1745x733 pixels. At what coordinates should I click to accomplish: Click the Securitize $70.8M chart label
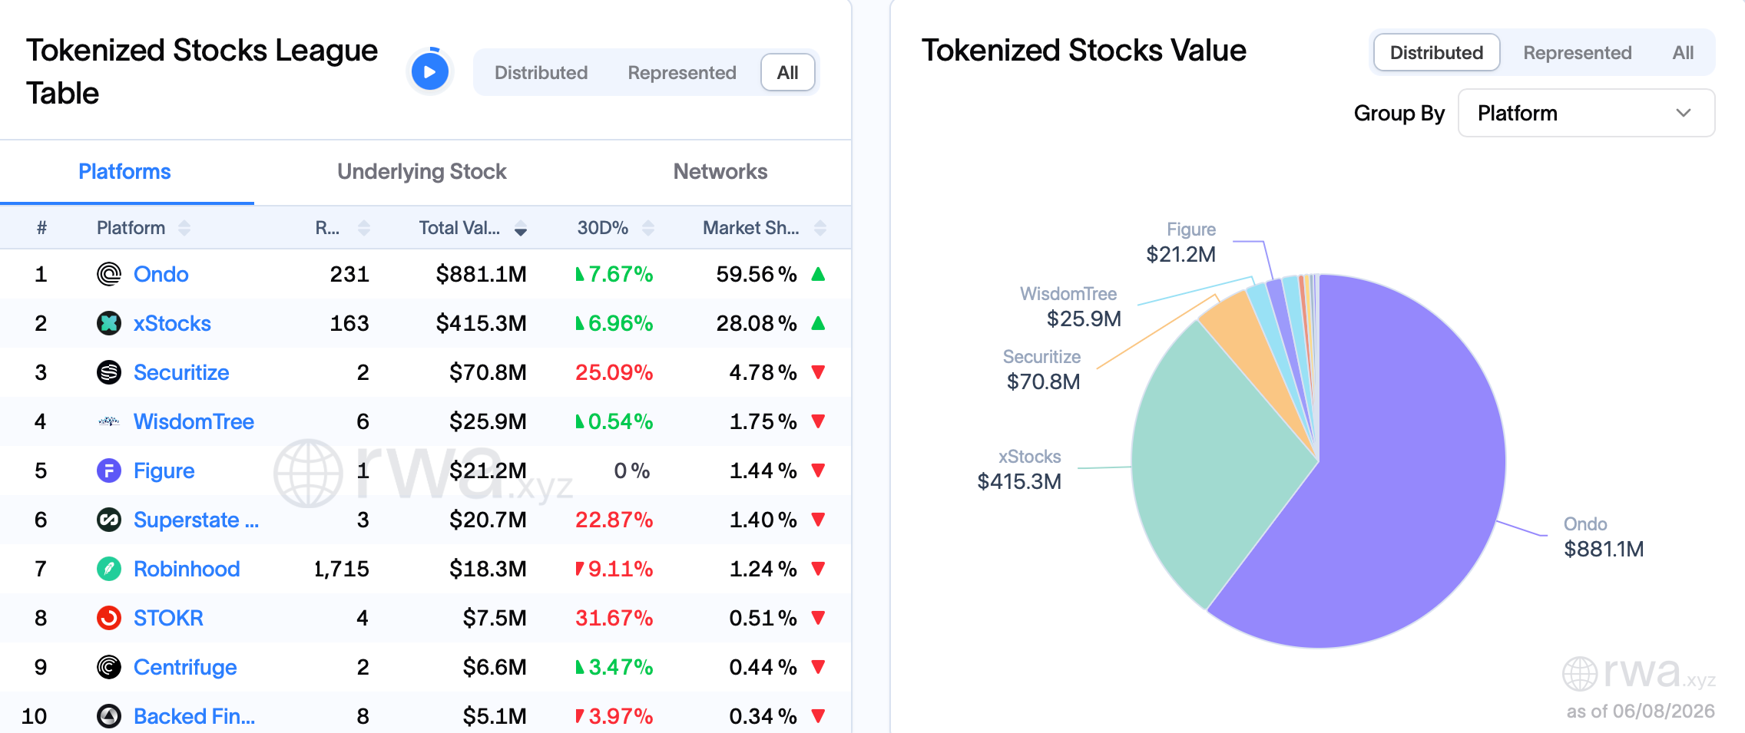click(x=1042, y=369)
